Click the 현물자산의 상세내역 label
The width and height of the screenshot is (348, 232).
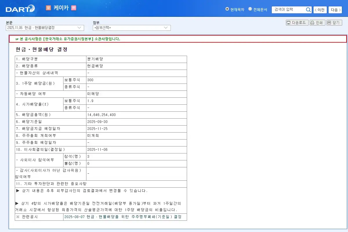37,73
